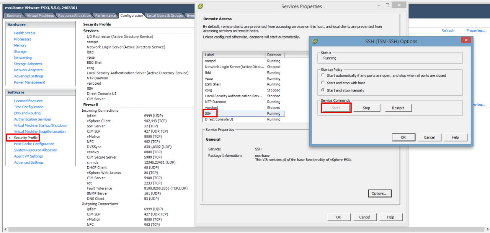This screenshot has height=233, width=490.
Task: Close the Services Properties window
Action: click(399, 5)
